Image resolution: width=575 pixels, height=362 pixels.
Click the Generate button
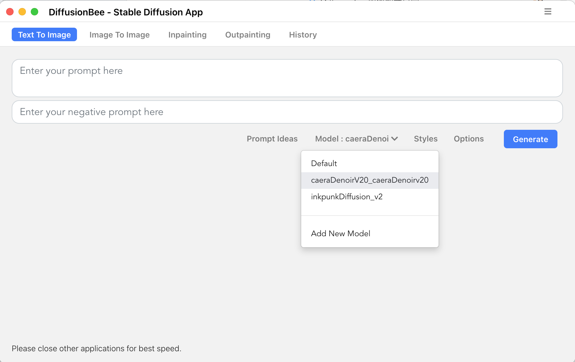pos(530,139)
